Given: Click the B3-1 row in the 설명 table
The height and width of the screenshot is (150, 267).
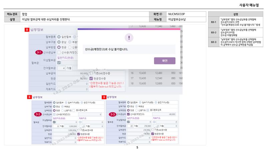Looking at the screenshot, I should click(x=236, y=22).
